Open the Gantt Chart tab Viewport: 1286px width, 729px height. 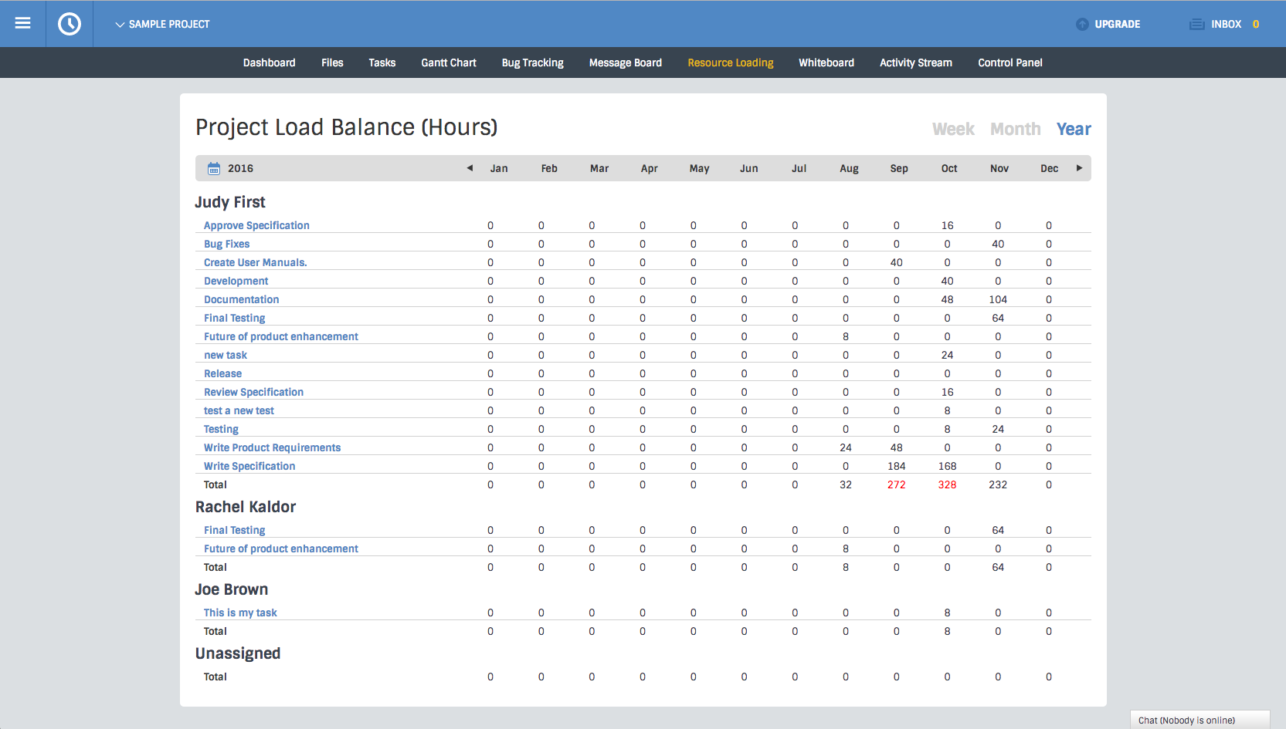click(448, 62)
